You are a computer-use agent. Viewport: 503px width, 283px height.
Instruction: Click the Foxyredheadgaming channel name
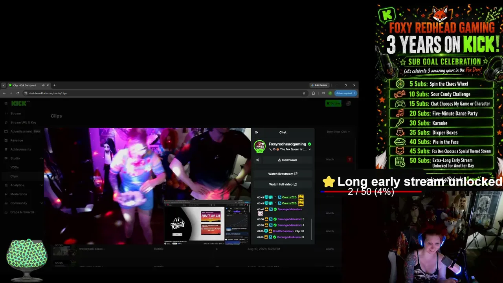point(287,144)
